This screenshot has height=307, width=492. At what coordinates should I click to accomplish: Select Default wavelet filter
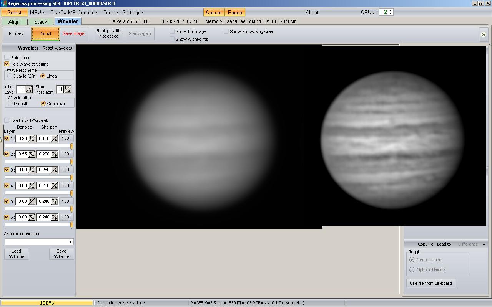(10, 104)
